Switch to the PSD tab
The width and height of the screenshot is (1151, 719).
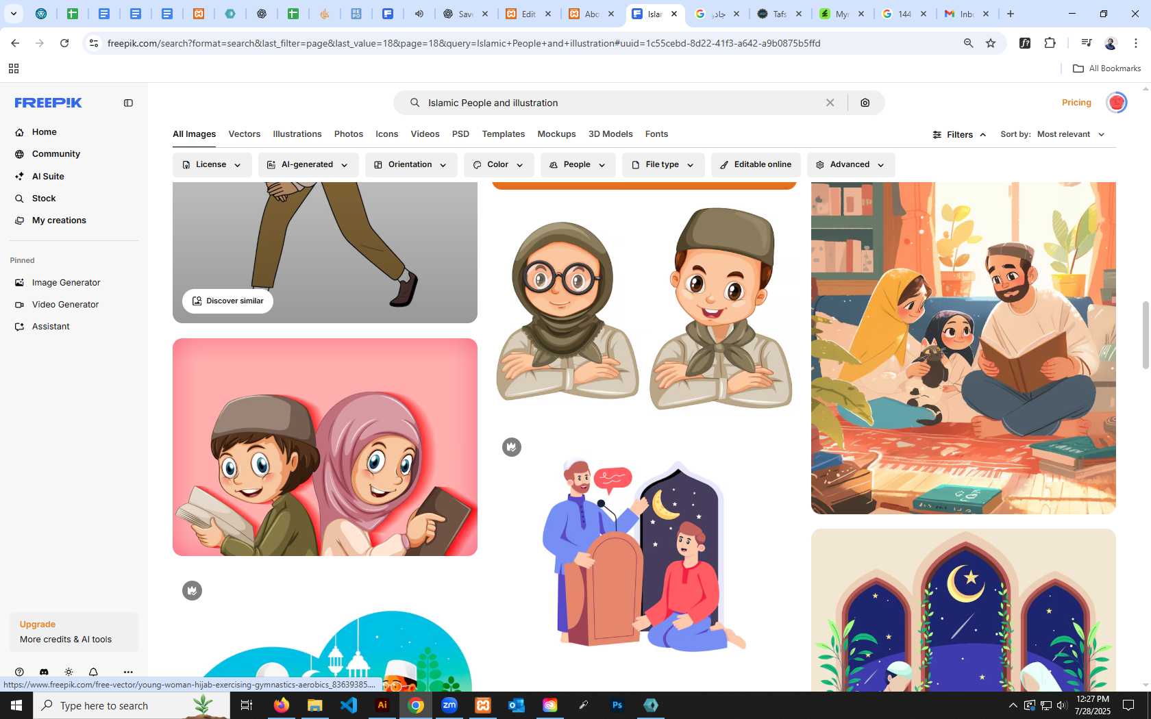(x=460, y=134)
